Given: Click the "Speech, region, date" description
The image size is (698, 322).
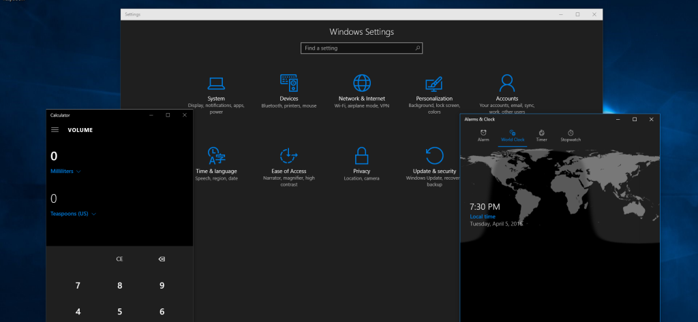Looking at the screenshot, I should 216,178.
